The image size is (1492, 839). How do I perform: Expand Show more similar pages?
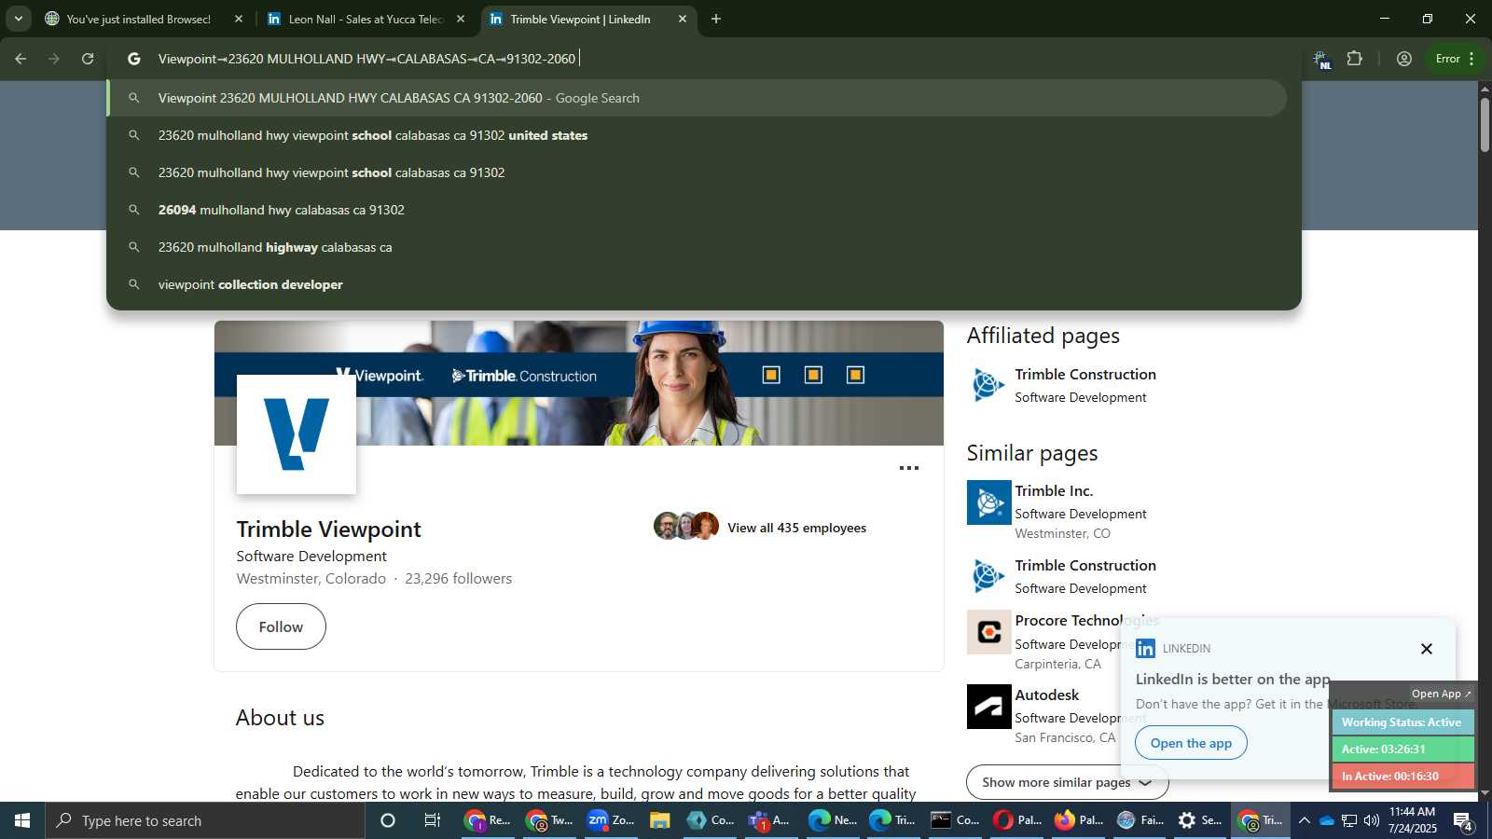(1067, 782)
